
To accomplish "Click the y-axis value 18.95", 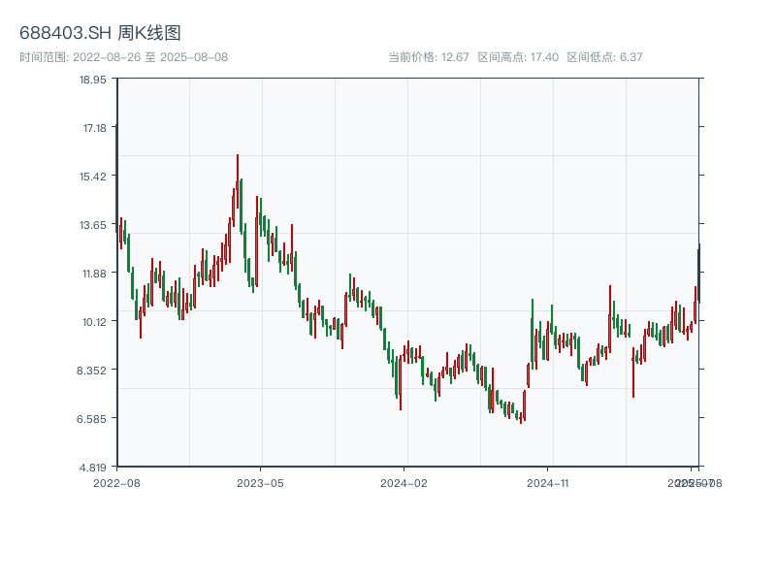I will click(92, 80).
